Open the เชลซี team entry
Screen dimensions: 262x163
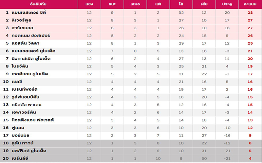pos(18,82)
